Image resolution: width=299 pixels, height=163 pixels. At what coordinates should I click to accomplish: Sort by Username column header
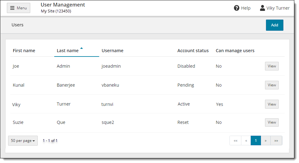coord(113,51)
